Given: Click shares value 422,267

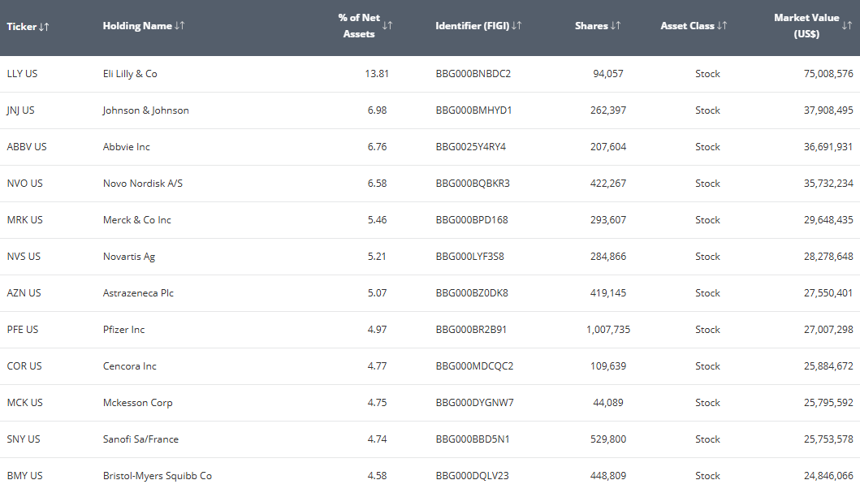Looking at the screenshot, I should (608, 184).
